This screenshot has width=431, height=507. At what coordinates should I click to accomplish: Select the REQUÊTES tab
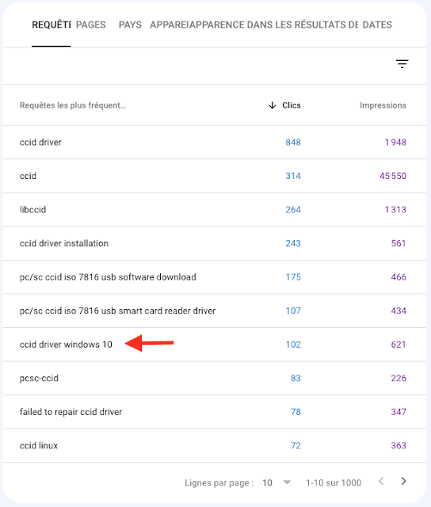click(x=51, y=25)
